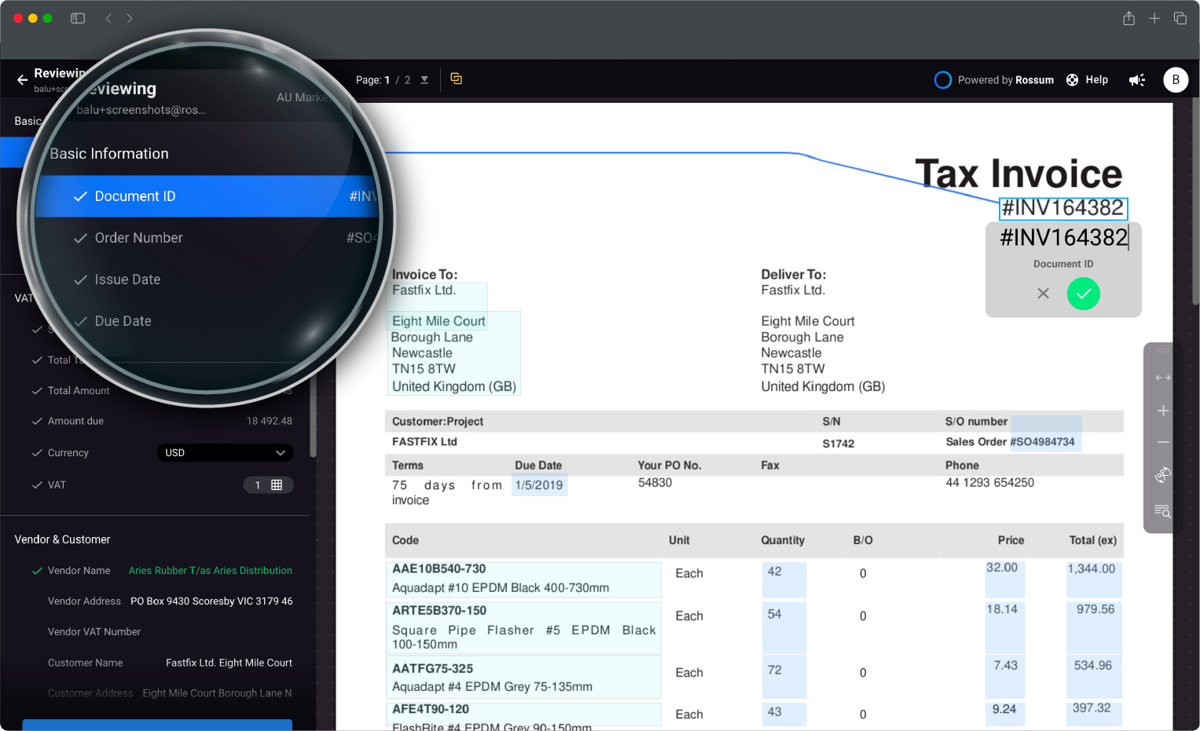Toggle the Vendor Name validation checkmark
The width and height of the screenshot is (1200, 731).
pyautogui.click(x=37, y=571)
